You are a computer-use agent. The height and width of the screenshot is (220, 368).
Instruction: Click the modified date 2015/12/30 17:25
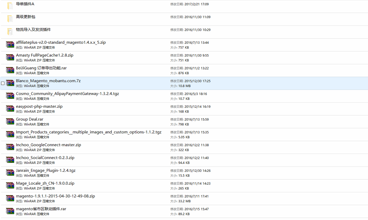point(198,81)
